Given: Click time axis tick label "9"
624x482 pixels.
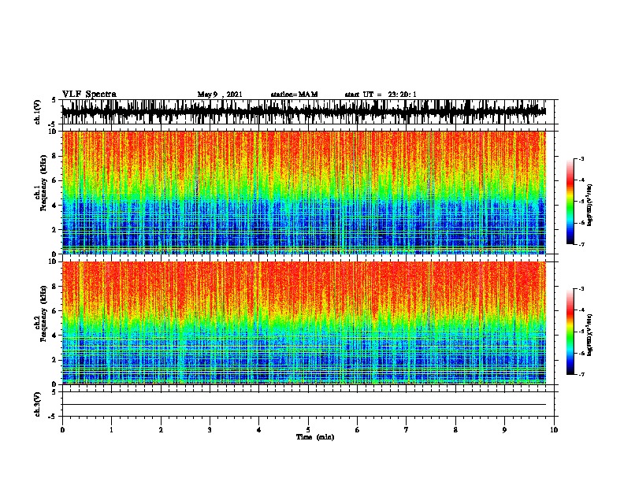Looking at the screenshot, I should [504, 430].
